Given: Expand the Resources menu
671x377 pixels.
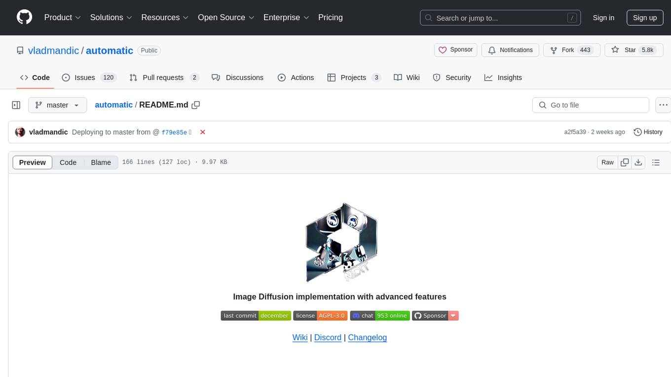Looking at the screenshot, I should pos(165,17).
